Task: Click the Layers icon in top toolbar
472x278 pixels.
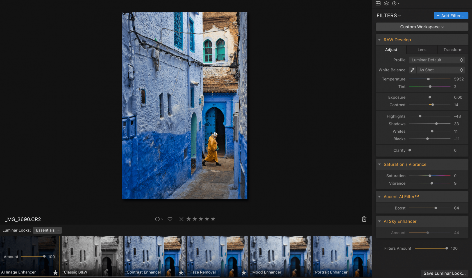Action: pyautogui.click(x=386, y=3)
